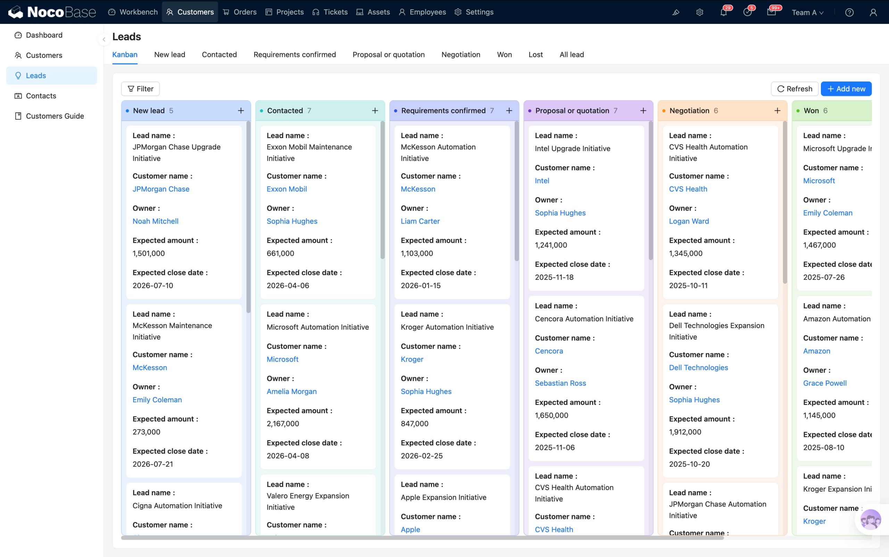Add a card to Proposal or quotation column
This screenshot has height=557, width=889.
click(643, 111)
